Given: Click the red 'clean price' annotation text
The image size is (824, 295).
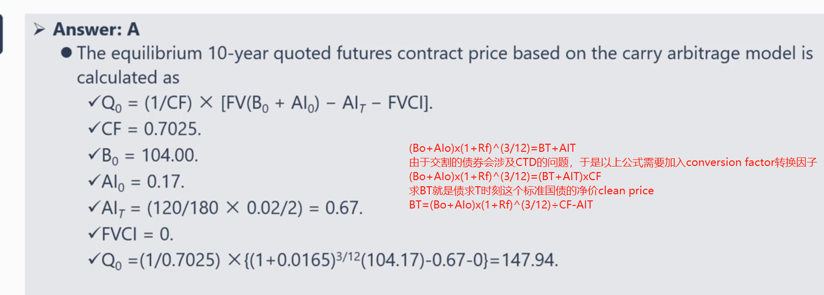Looking at the screenshot, I should (x=626, y=191).
